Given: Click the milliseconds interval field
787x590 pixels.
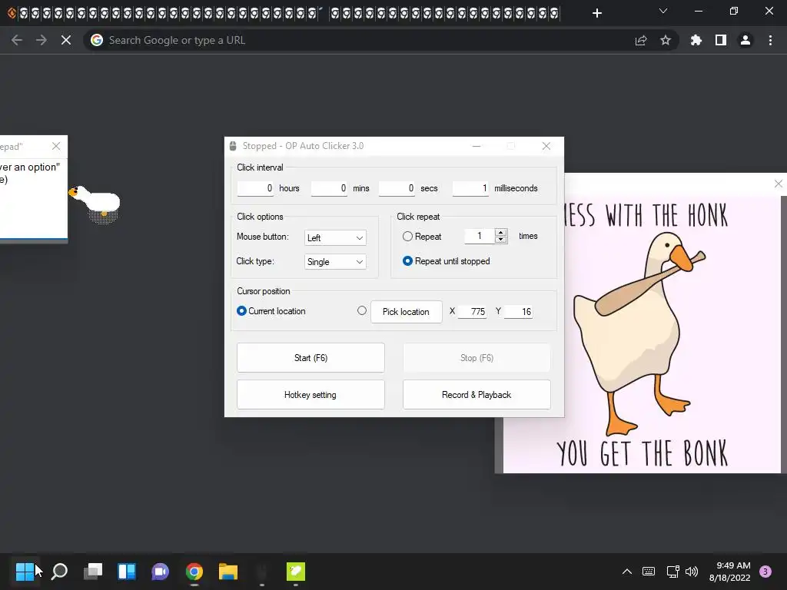Looking at the screenshot, I should coord(471,188).
